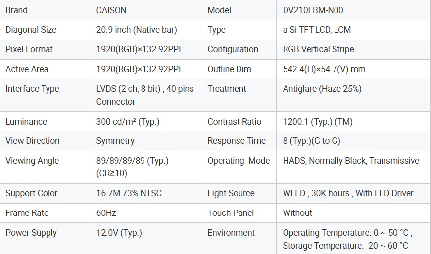
Task: Click the 'Operating Mode' label
Action: pyautogui.click(x=239, y=161)
